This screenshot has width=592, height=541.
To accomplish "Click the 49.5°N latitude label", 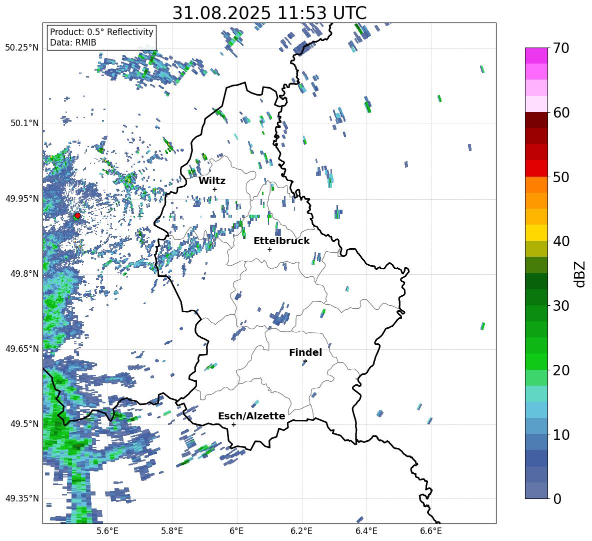I will coord(24,423).
